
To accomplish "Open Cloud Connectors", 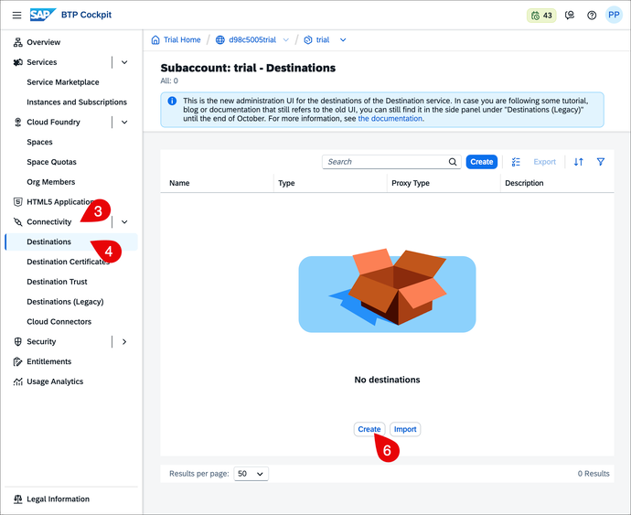I will coord(59,322).
